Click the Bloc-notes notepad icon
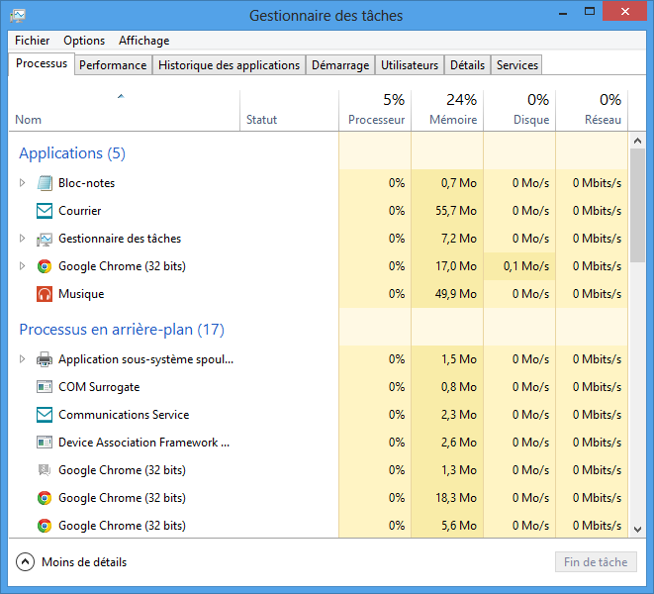This screenshot has width=654, height=594. [x=45, y=183]
